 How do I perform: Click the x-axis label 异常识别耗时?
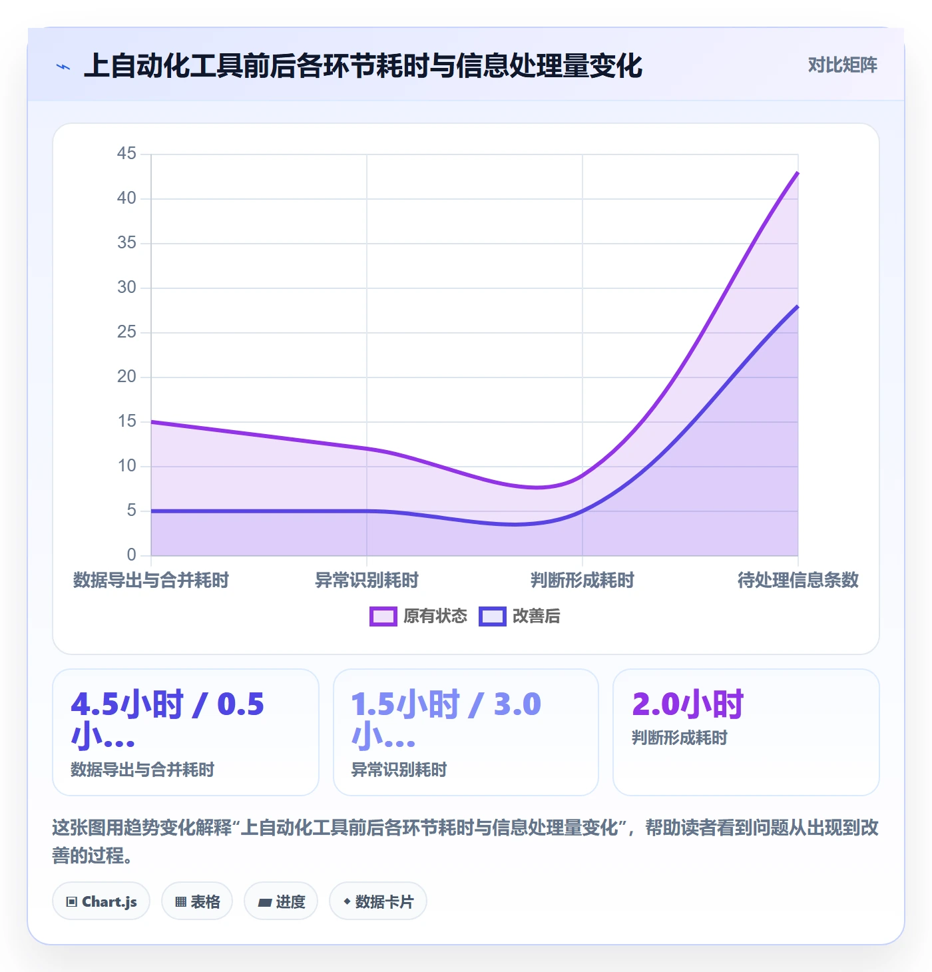tap(367, 580)
